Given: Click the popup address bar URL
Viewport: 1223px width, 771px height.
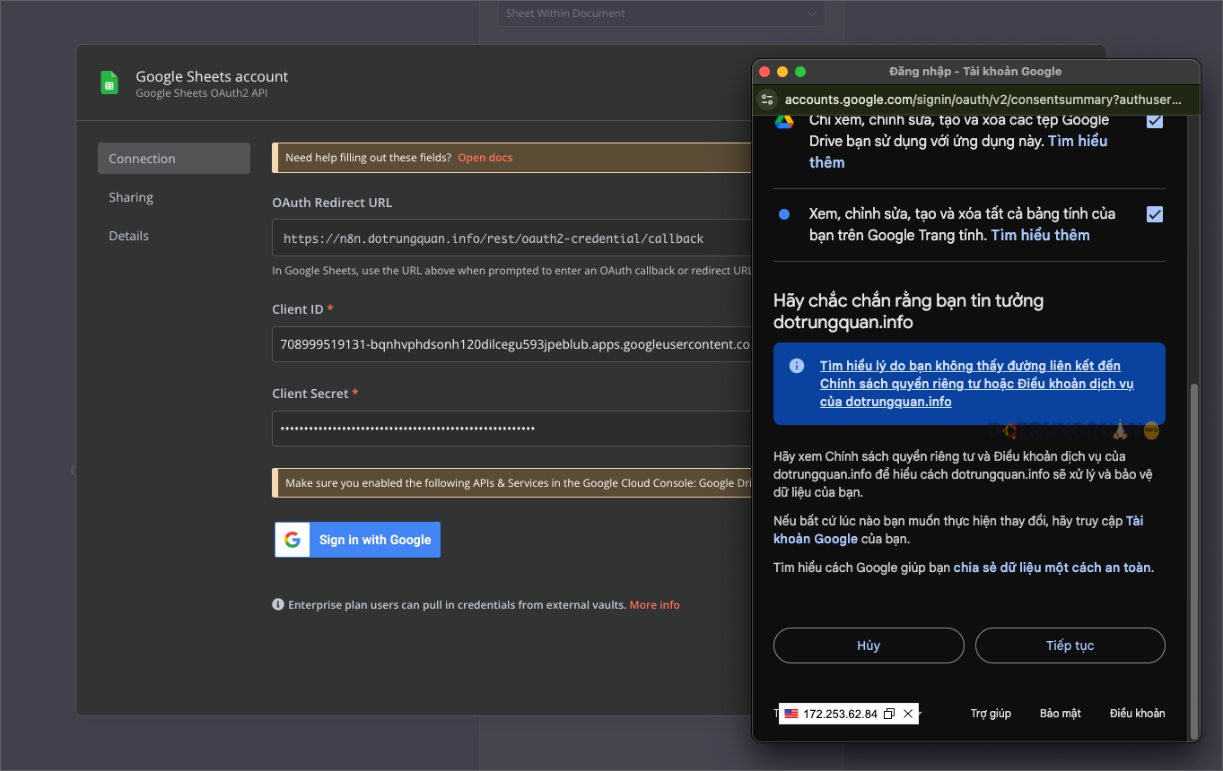Looking at the screenshot, I should coord(983,100).
